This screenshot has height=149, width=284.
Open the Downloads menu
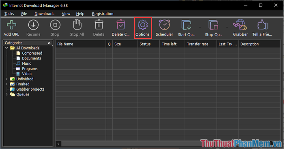click(x=44, y=14)
